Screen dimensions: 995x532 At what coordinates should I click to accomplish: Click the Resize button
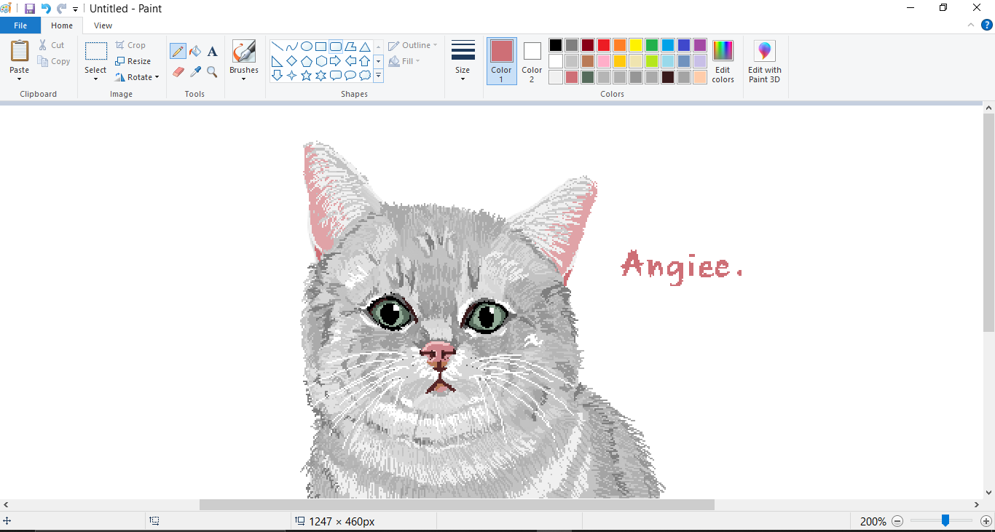click(135, 61)
